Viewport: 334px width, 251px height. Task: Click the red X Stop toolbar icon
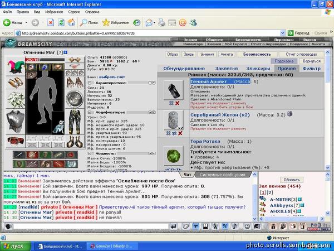tap(51, 22)
